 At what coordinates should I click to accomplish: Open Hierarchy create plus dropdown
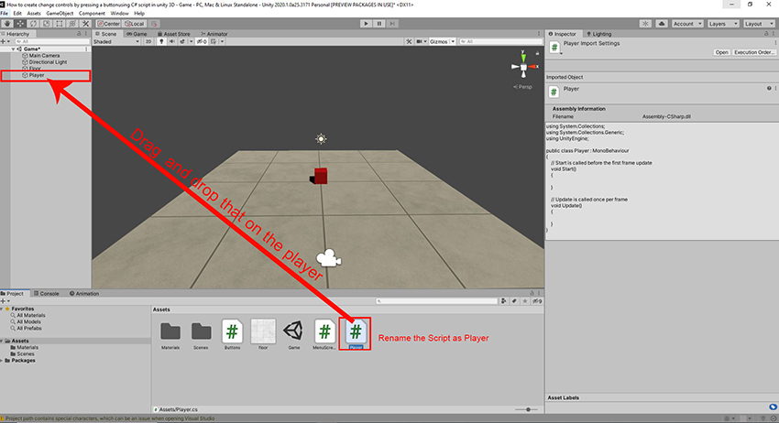[5, 42]
